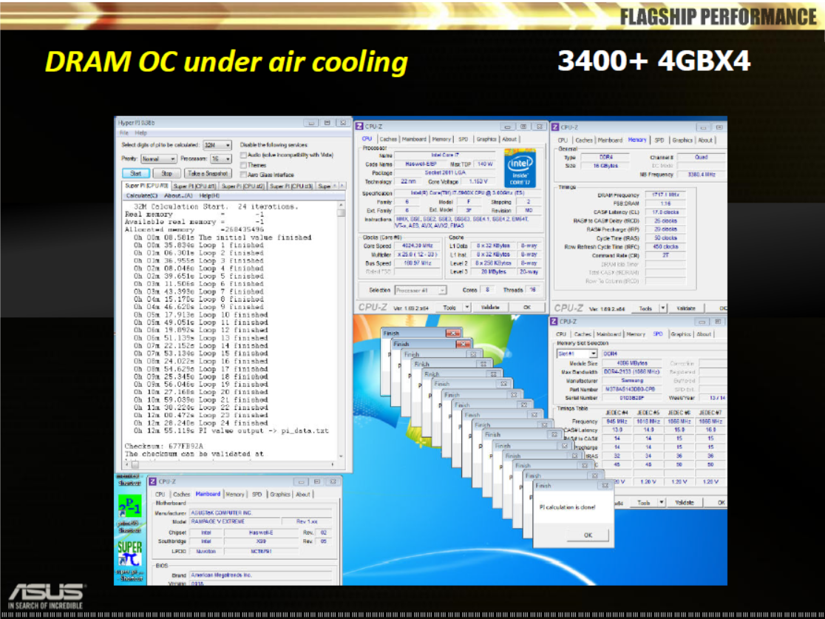Click the Intel Core i7 logo badge
This screenshot has height=619, width=825.
pos(520,169)
